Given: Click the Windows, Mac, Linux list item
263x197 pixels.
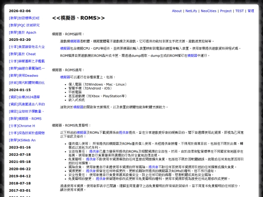Looking at the screenshot, I should [x=97, y=85].
